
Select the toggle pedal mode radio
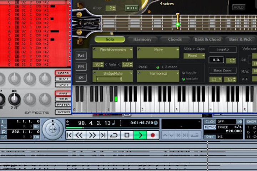(x=183, y=73)
